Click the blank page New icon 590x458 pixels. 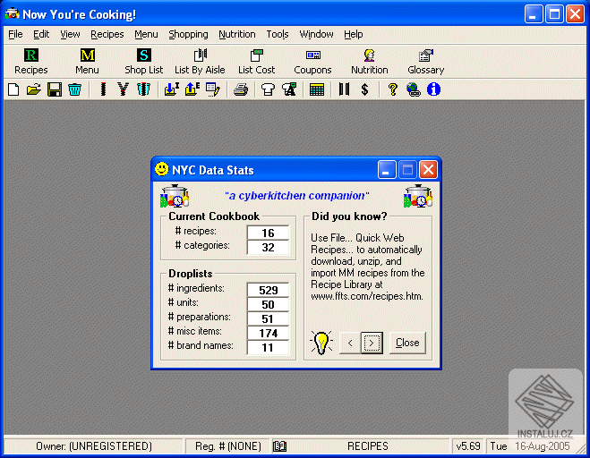(x=13, y=89)
